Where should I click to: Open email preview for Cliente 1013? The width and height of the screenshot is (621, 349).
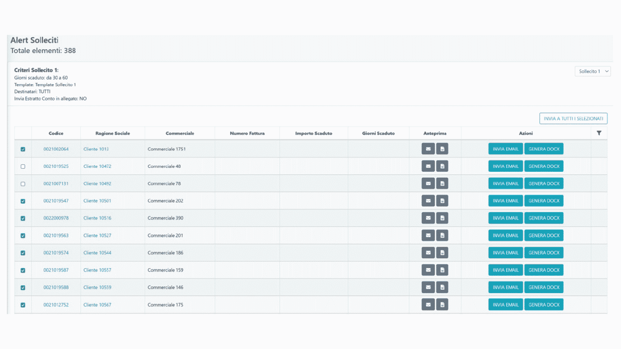[x=428, y=149]
